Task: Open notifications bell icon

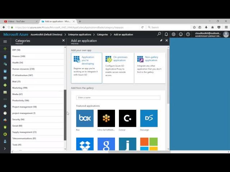Action: (x=166, y=34)
